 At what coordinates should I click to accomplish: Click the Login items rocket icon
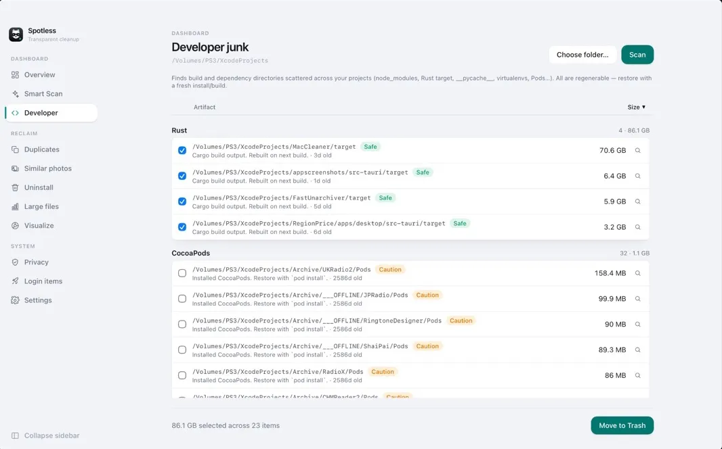(x=15, y=281)
